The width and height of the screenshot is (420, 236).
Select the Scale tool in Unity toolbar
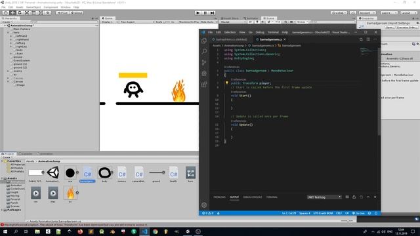point(26,13)
